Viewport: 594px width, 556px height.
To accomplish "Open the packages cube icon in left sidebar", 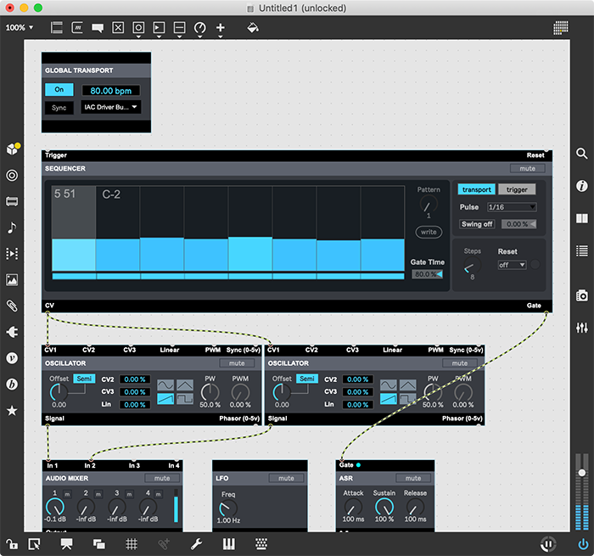I will click(x=13, y=149).
